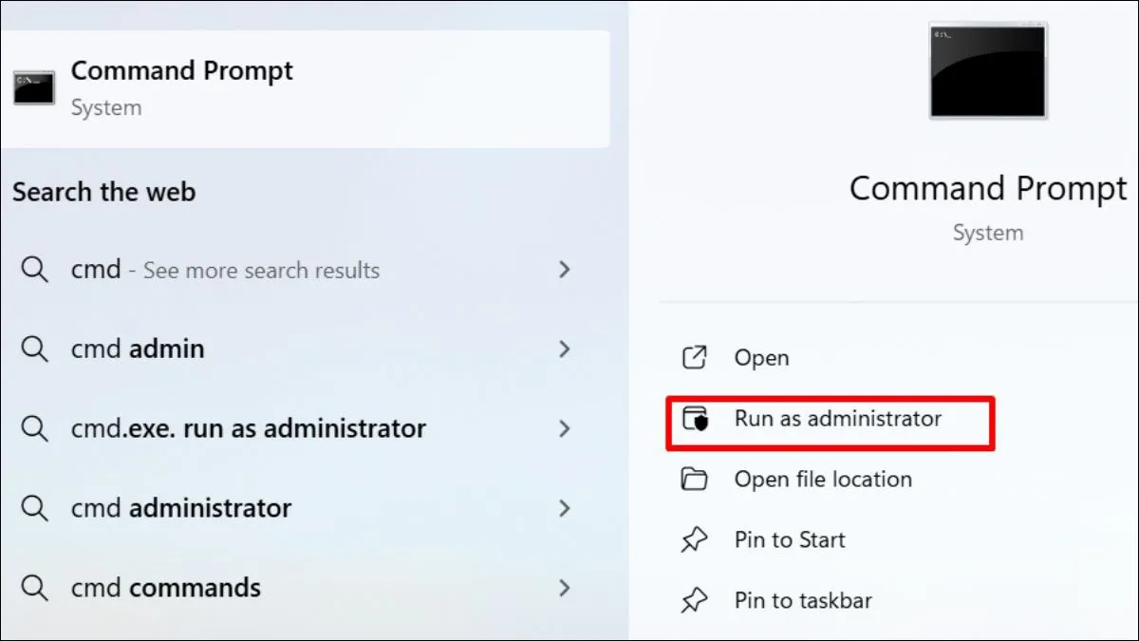Screen dimensions: 1139x641
Task: Click the pin icon beside Pin to taskbar
Action: 695,600
